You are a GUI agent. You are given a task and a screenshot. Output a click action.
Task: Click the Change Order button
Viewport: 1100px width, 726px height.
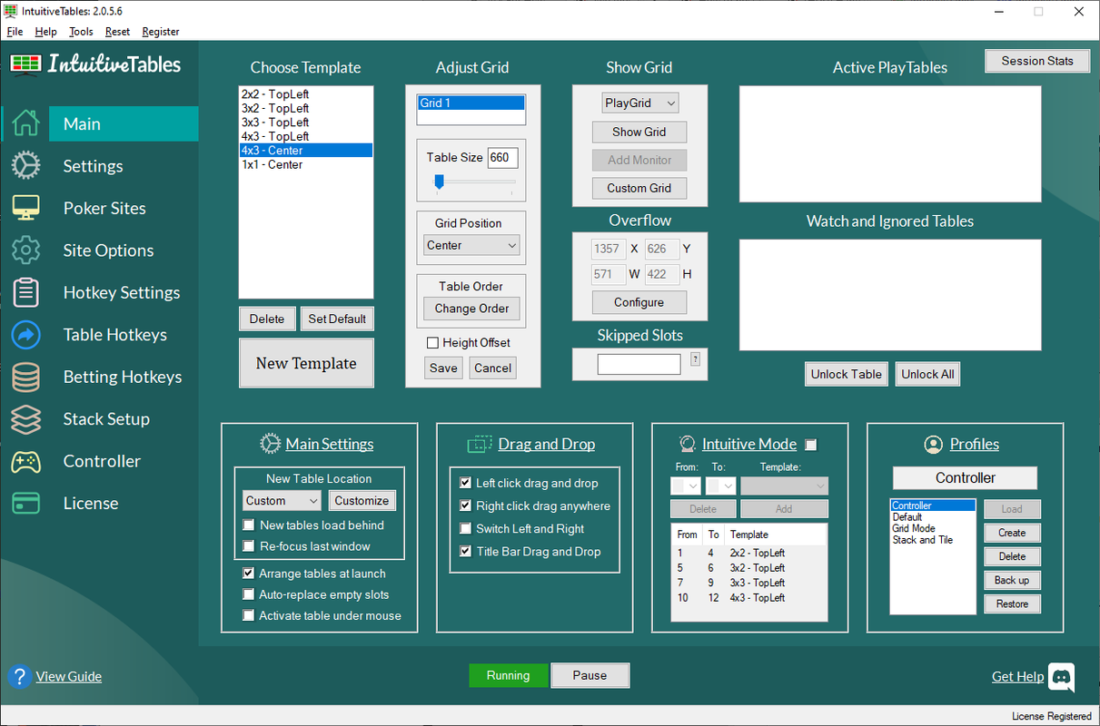471,309
